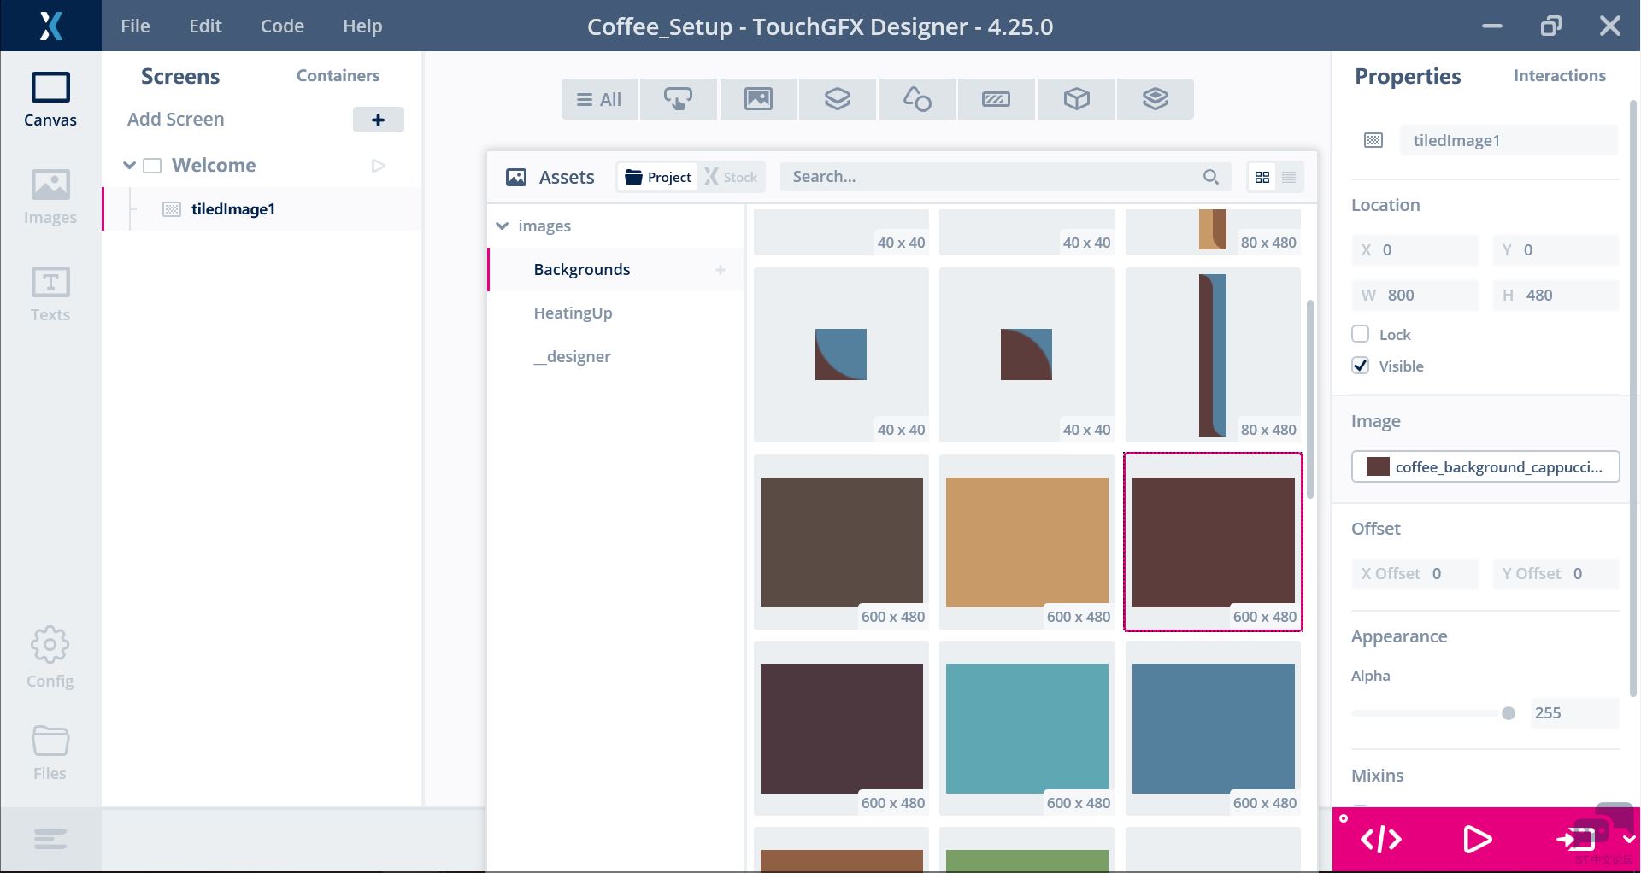Select the Images widget category icon
The image size is (1641, 873).
click(x=758, y=99)
